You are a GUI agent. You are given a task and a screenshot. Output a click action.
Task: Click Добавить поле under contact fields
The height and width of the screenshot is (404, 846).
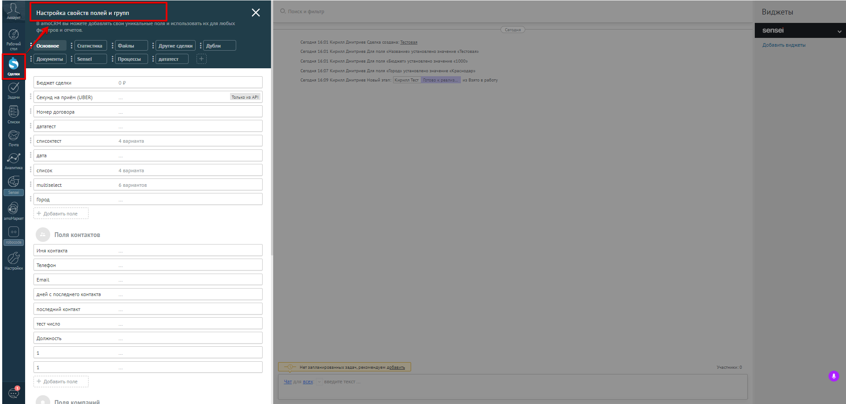61,381
